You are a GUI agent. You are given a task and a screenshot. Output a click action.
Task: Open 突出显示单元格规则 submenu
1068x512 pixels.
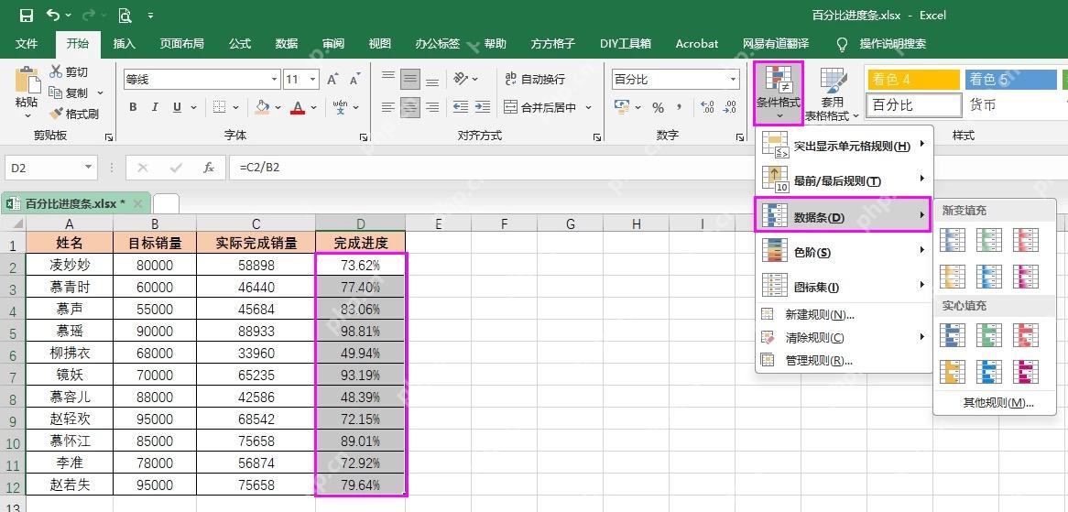844,146
